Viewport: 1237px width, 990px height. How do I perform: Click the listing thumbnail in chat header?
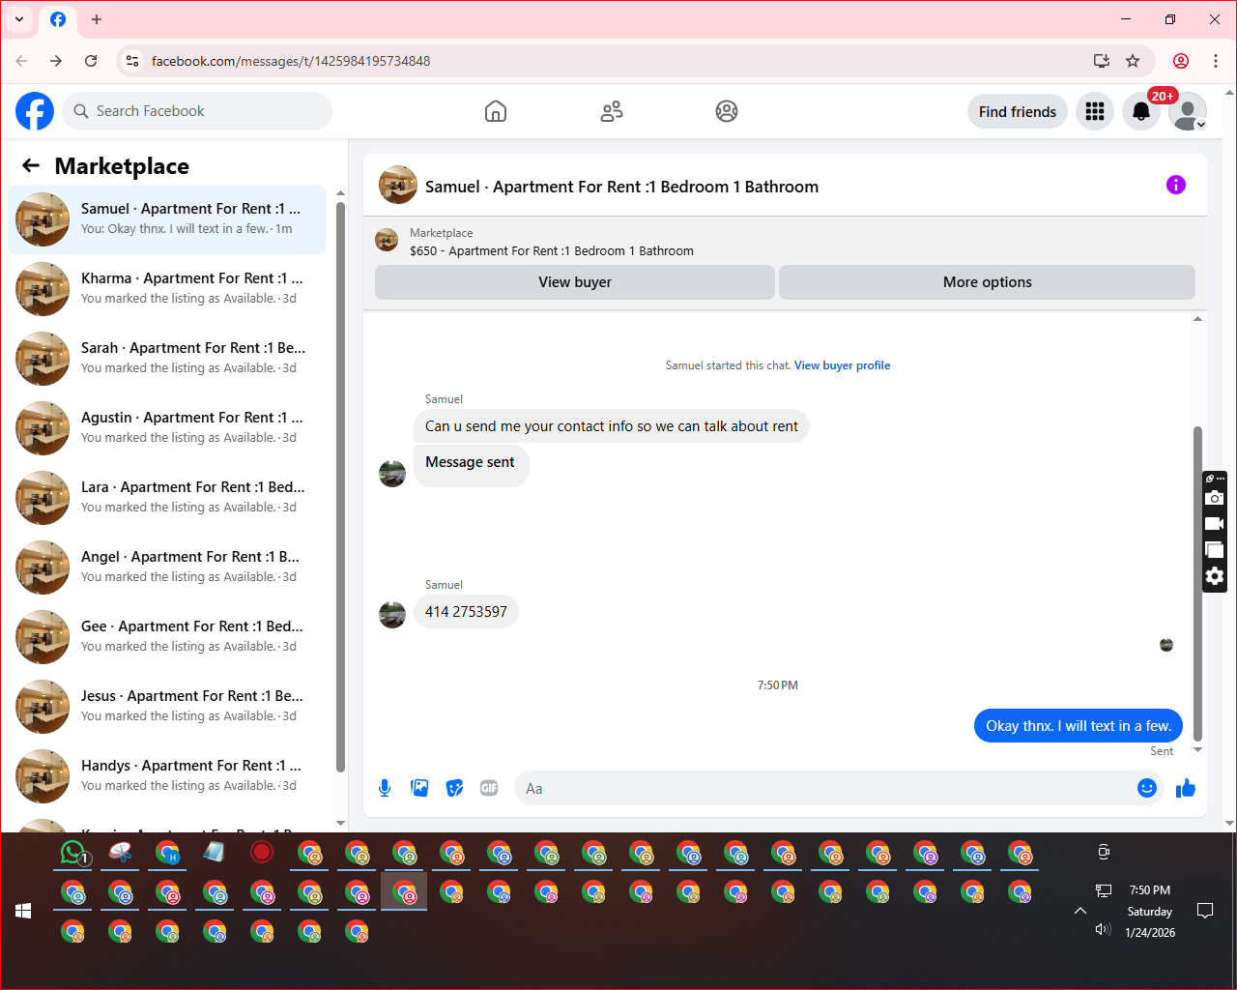tap(398, 185)
